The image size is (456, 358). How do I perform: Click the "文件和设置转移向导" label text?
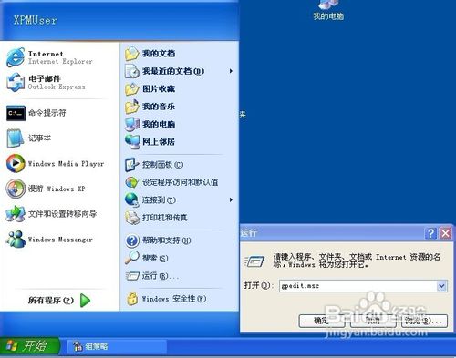62,214
